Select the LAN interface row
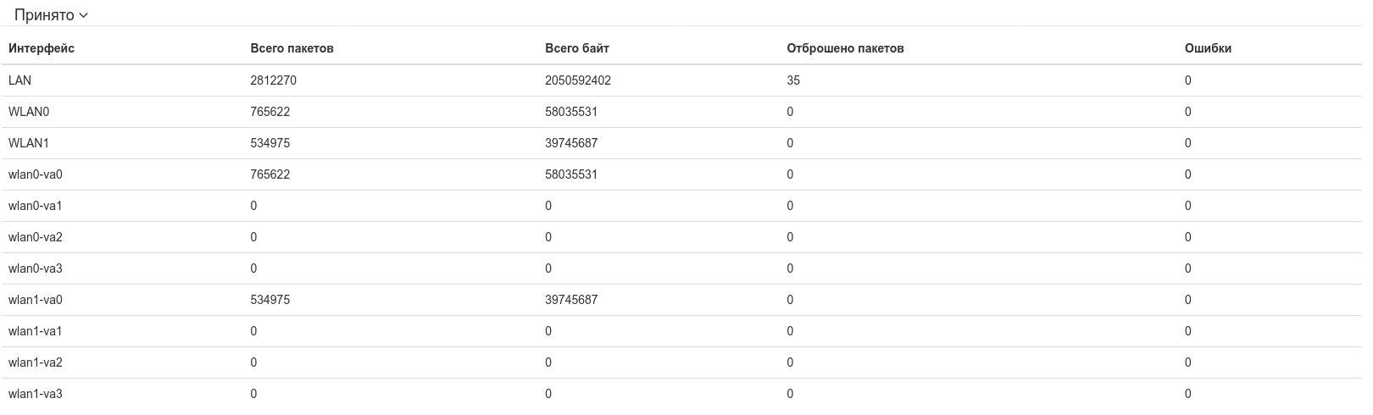 [19, 80]
